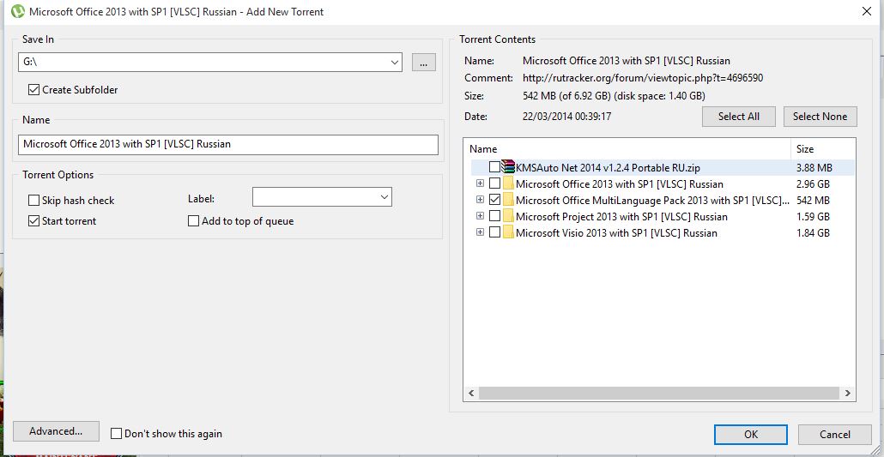Open the Label dropdown list
The height and width of the screenshot is (457, 884).
pos(384,198)
